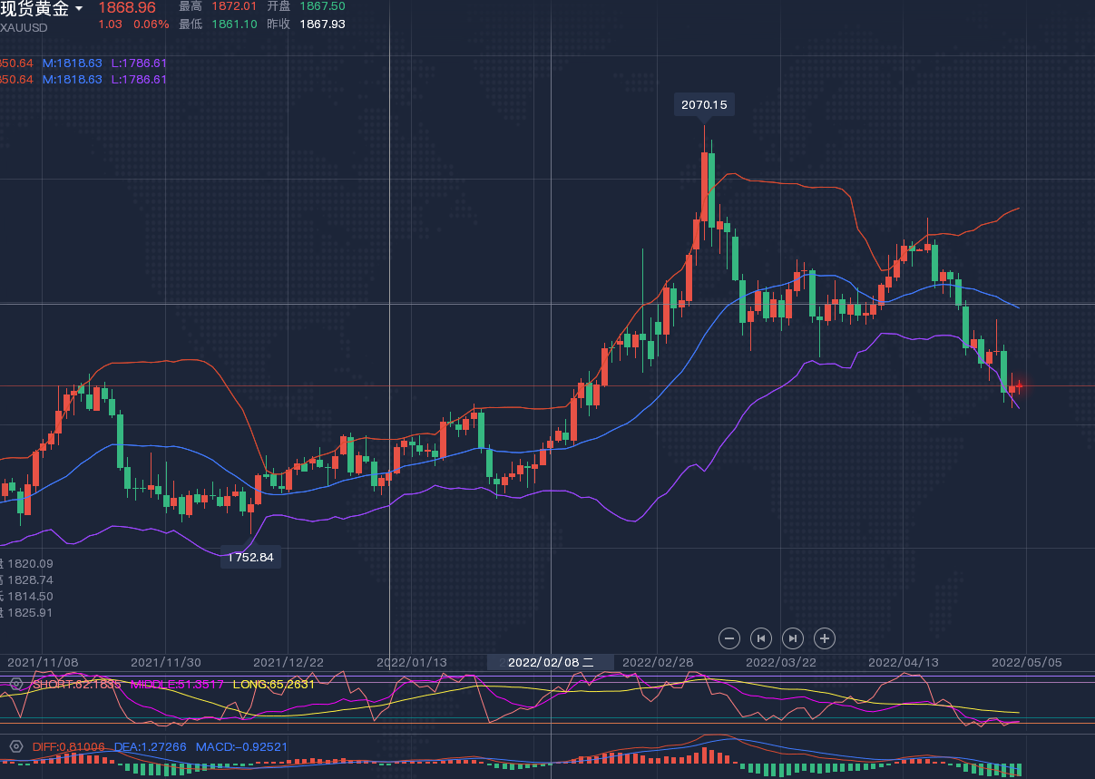Open settings for SHORT/MIDDLE/LONG indicator
Image resolution: width=1095 pixels, height=779 pixels.
(x=15, y=684)
